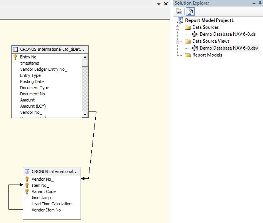Viewport: 263px width, 223px height.
Task: Select the Variant Code column
Action: tap(44, 191)
